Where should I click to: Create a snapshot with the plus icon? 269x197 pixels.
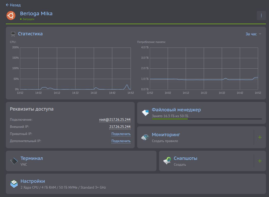coord(260,161)
